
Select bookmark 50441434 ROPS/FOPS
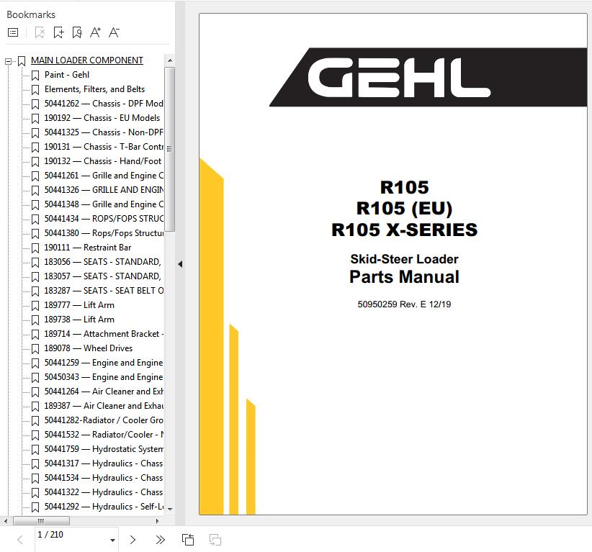(104, 219)
